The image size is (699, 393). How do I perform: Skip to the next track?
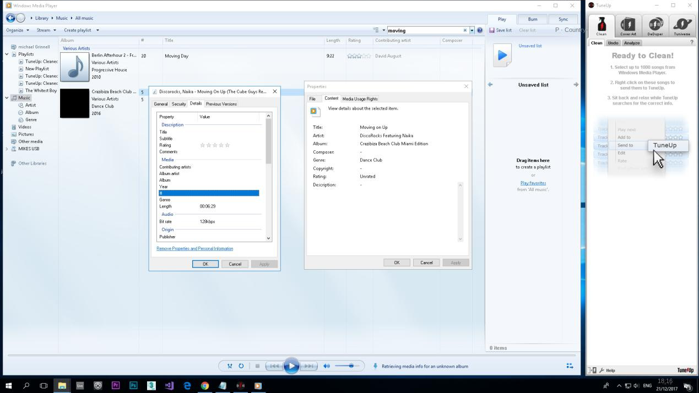click(x=309, y=366)
